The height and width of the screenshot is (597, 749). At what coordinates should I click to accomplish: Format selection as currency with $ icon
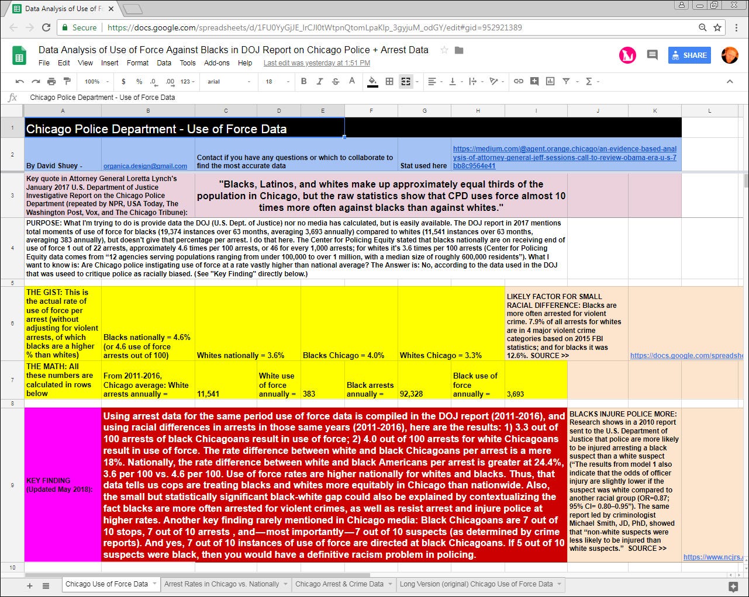coord(123,81)
